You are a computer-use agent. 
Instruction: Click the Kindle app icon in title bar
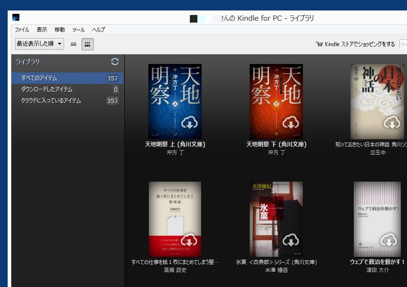[16, 17]
